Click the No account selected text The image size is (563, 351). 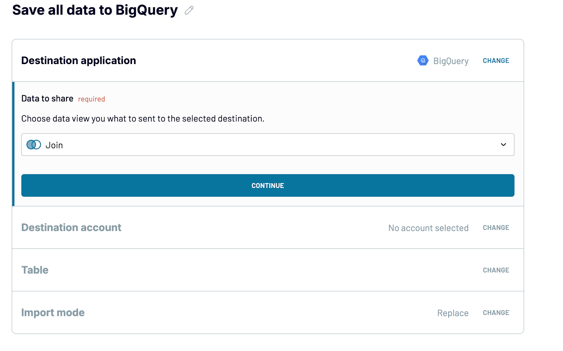[428, 228]
